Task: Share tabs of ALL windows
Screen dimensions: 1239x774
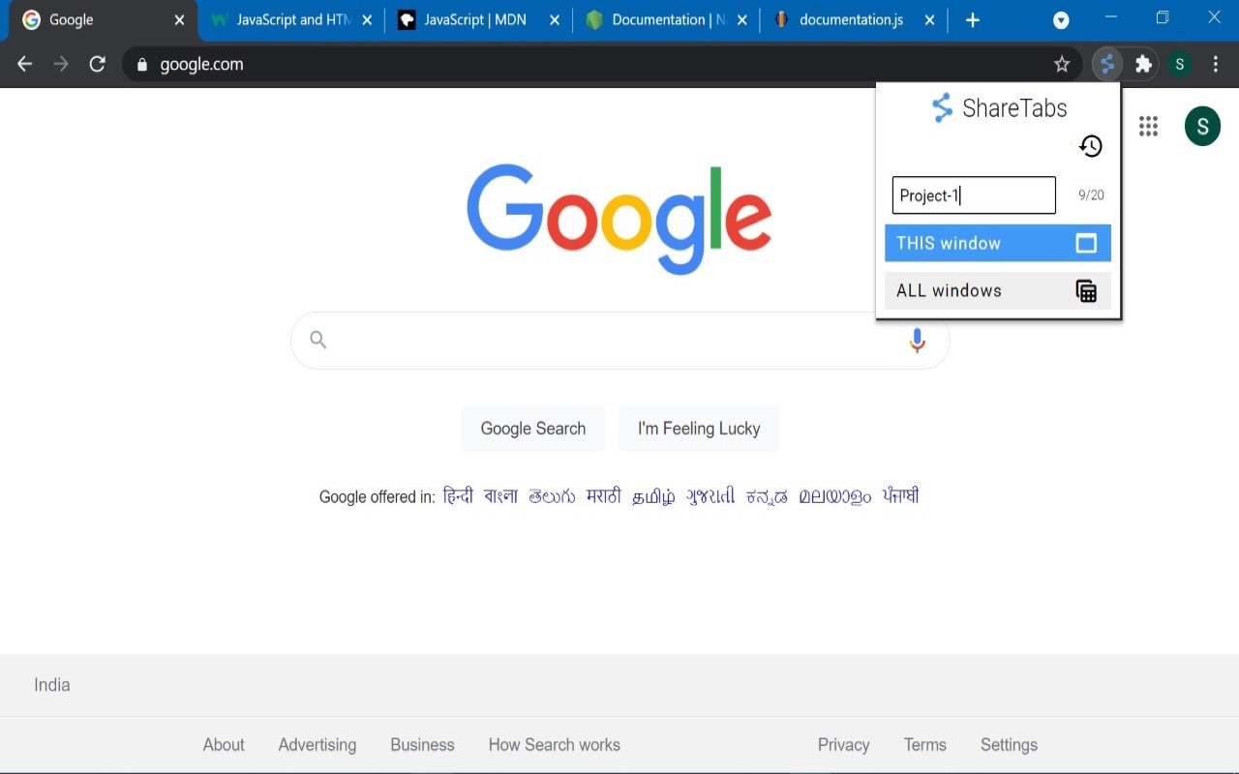Action: pyautogui.click(x=997, y=290)
